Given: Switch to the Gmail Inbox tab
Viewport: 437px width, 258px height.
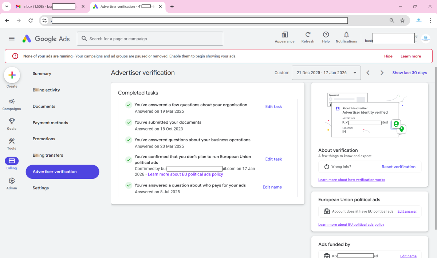Looking at the screenshot, I should [47, 7].
